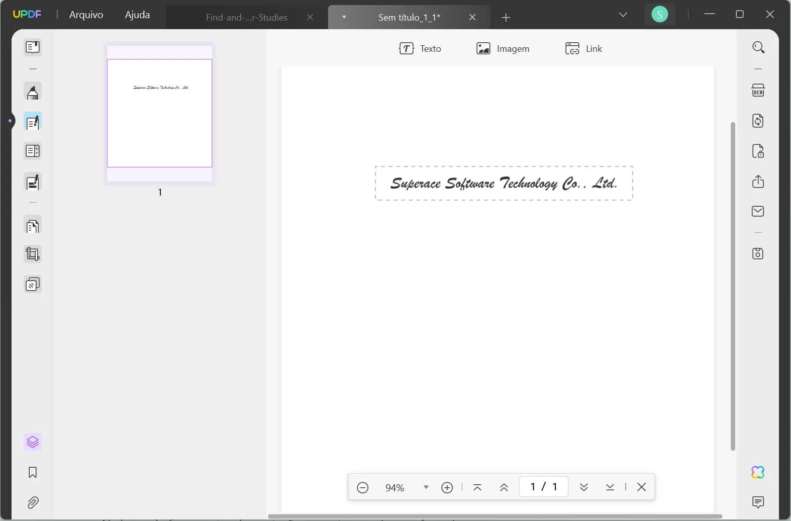Open the Reader mode icon
The image size is (791, 521).
tap(33, 47)
